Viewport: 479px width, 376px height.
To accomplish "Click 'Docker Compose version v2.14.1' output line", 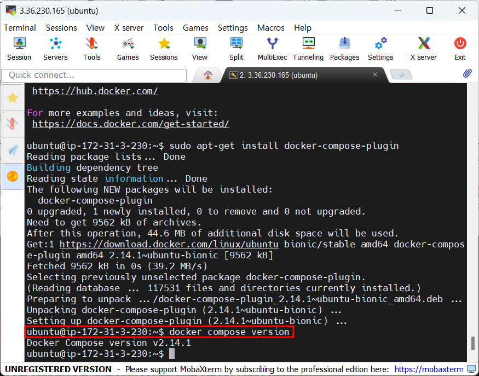I will coord(109,343).
